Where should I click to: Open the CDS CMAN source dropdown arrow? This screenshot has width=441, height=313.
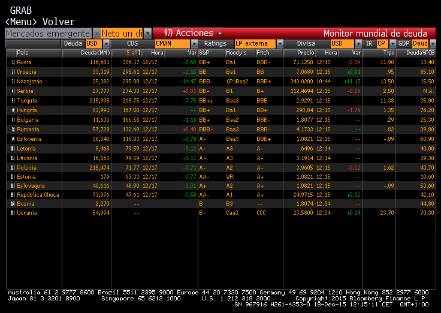tap(194, 44)
